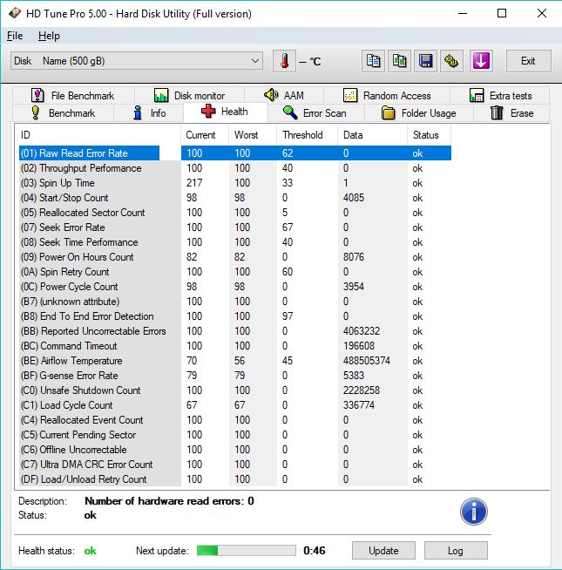Image resolution: width=562 pixels, height=570 pixels.
Task: Select the Offline Uncorrectable row
Action: (x=235, y=450)
